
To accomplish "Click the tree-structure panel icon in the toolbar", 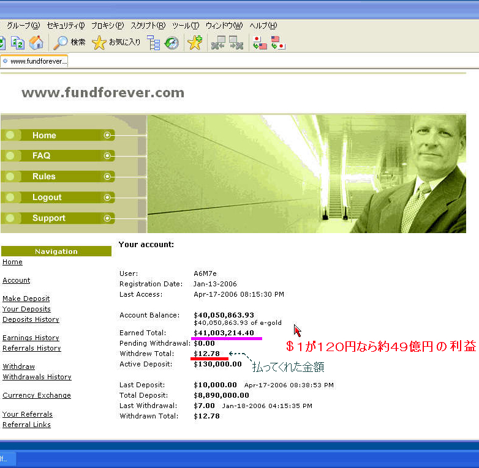I will coord(153,43).
